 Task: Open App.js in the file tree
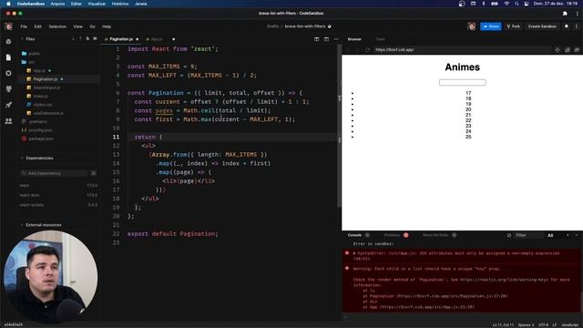[x=39, y=71]
